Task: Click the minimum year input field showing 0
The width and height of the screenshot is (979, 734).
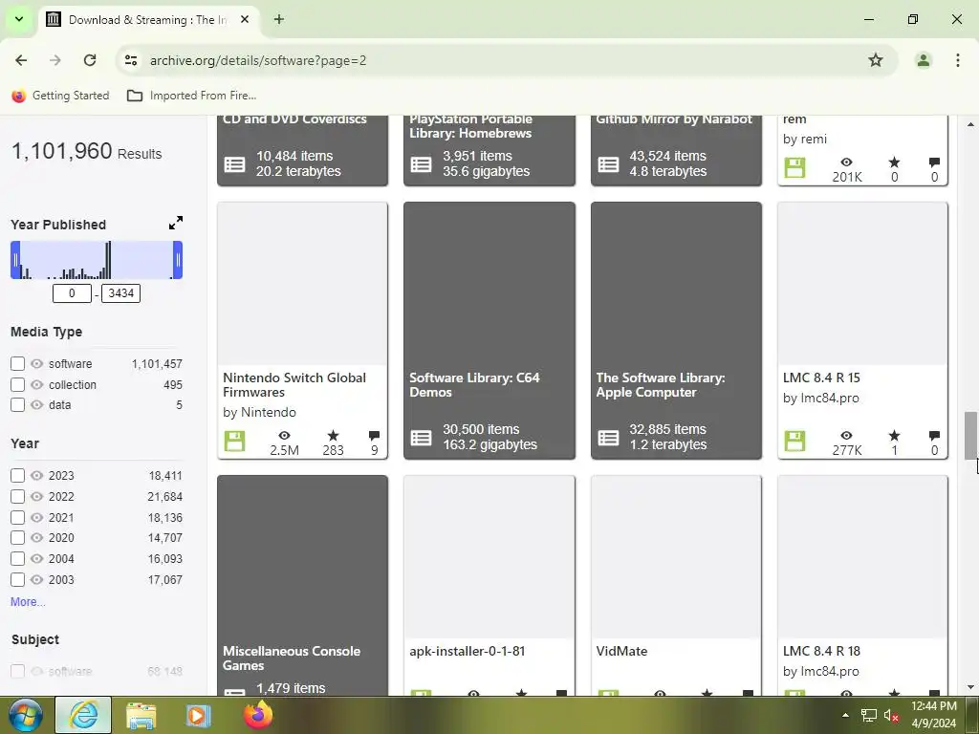Action: [x=72, y=293]
